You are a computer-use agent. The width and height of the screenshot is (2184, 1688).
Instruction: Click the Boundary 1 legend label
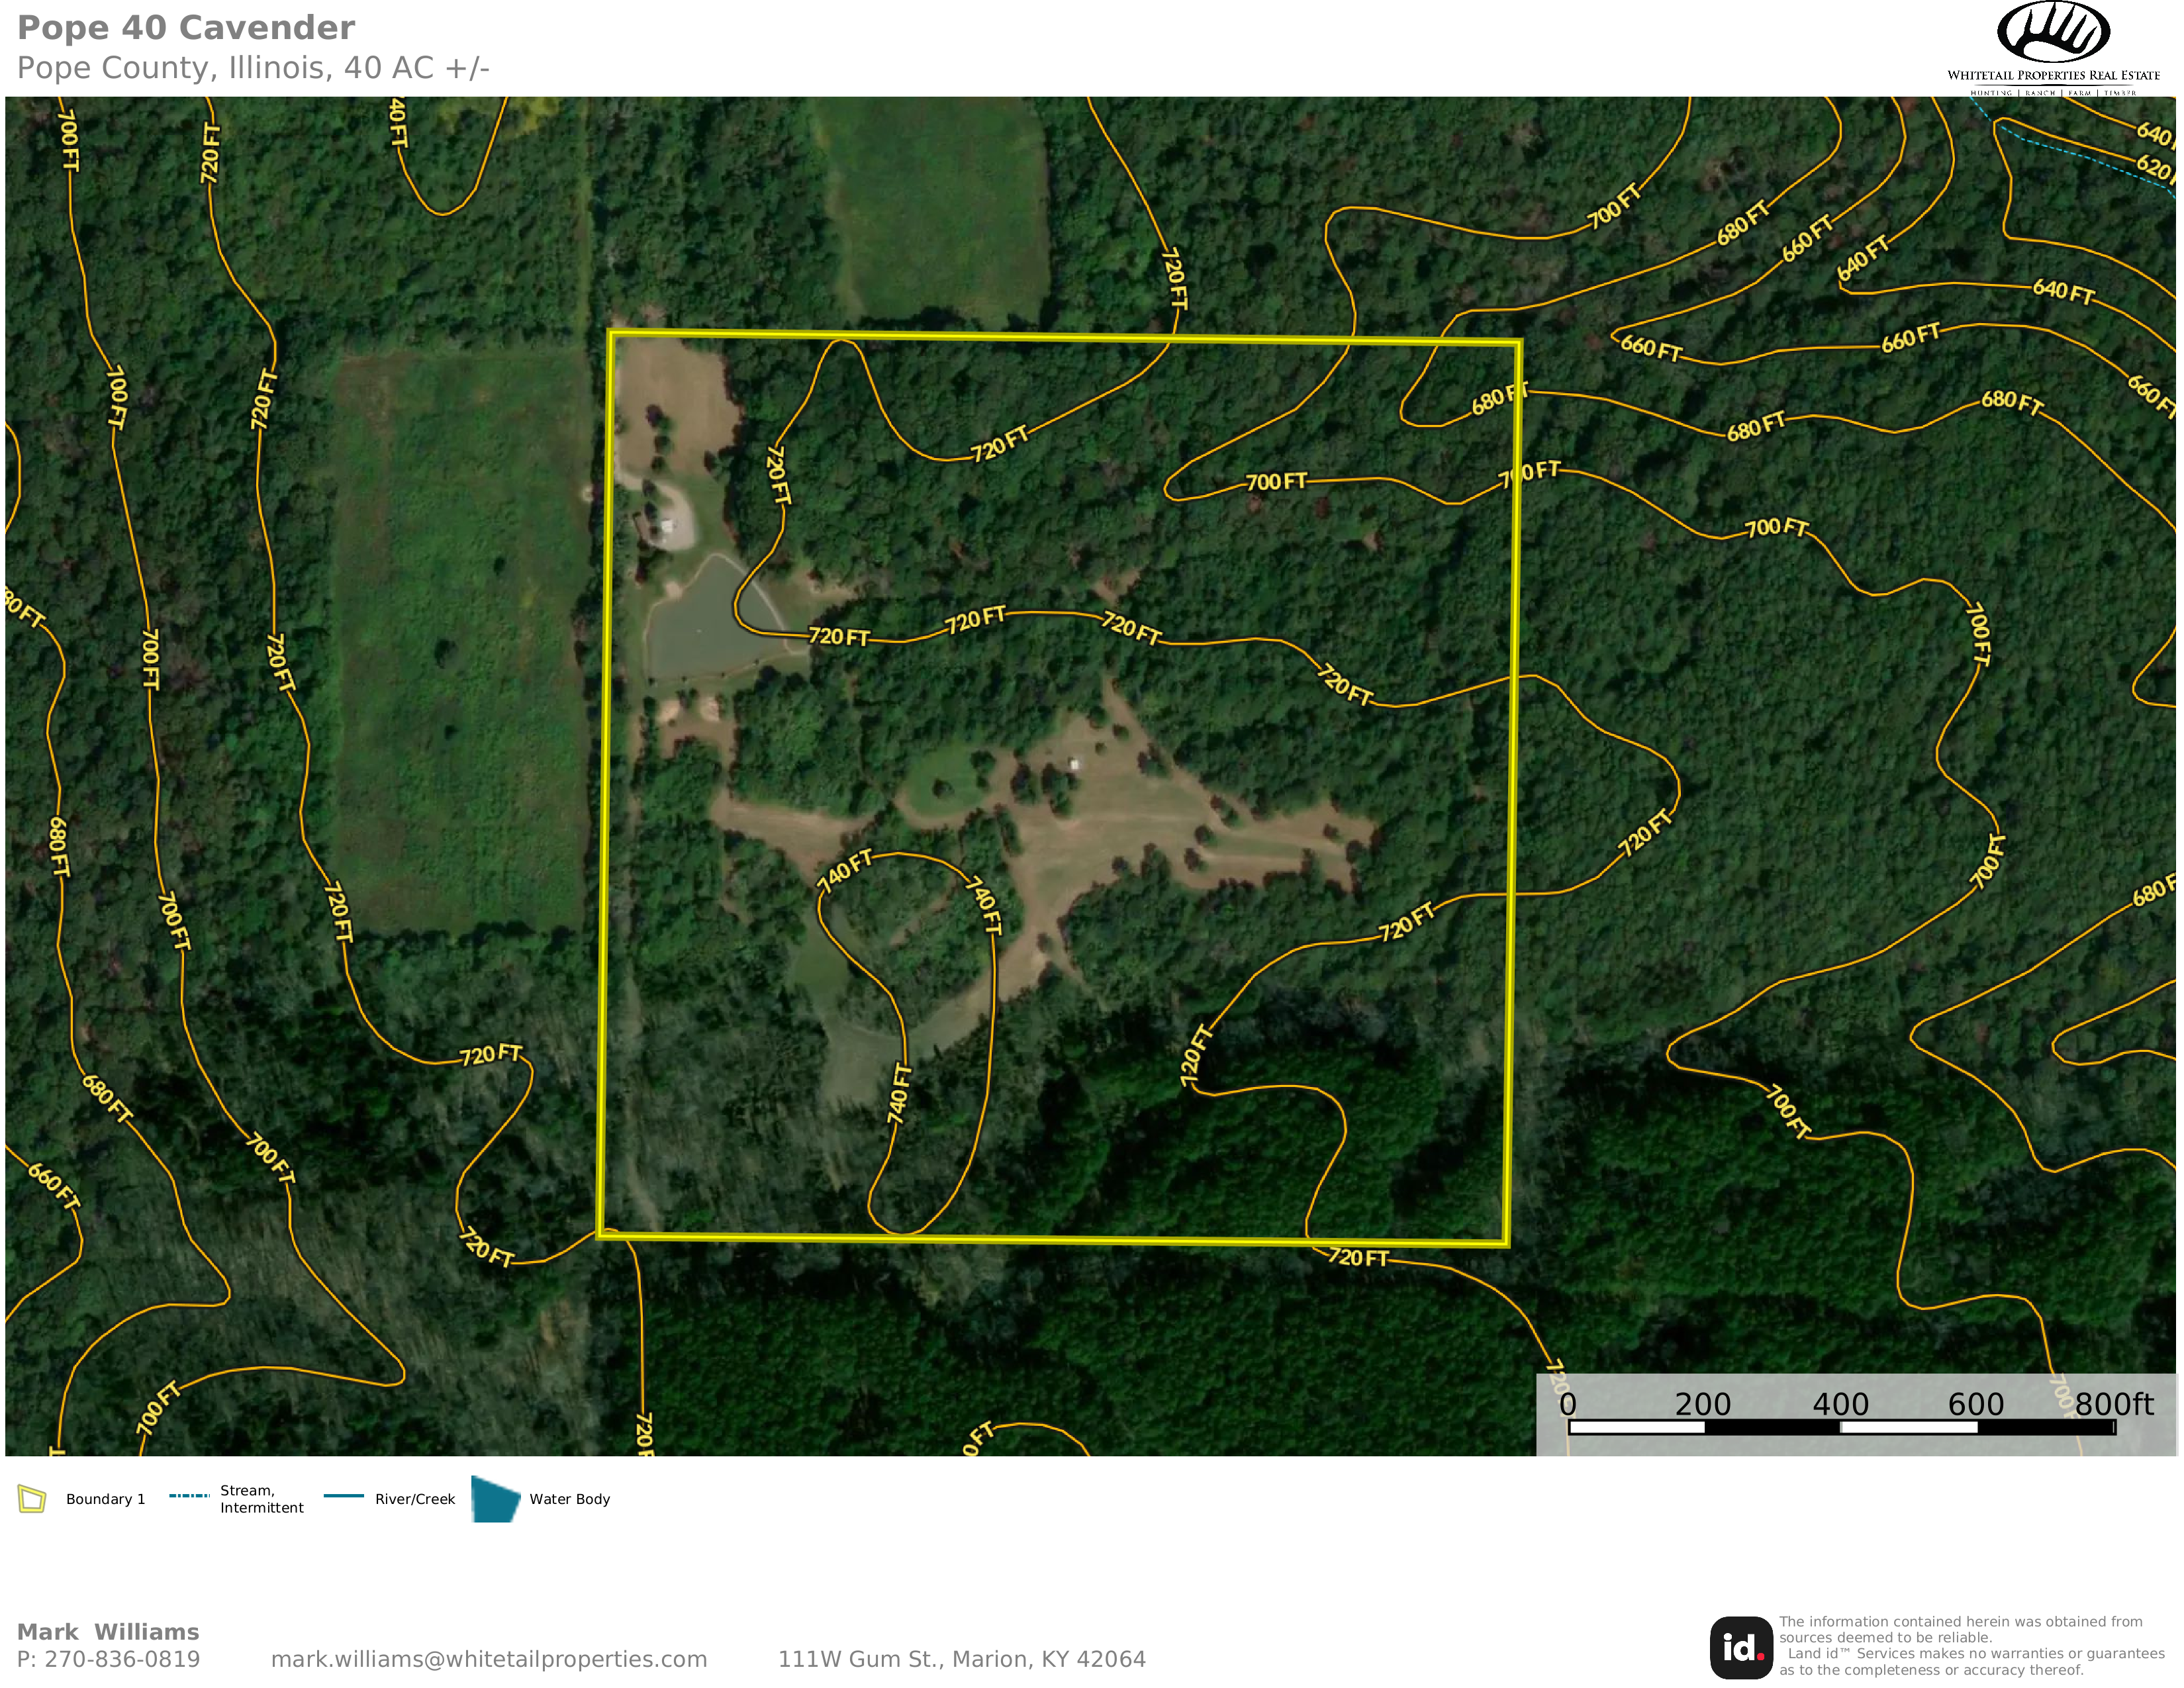[x=105, y=1499]
